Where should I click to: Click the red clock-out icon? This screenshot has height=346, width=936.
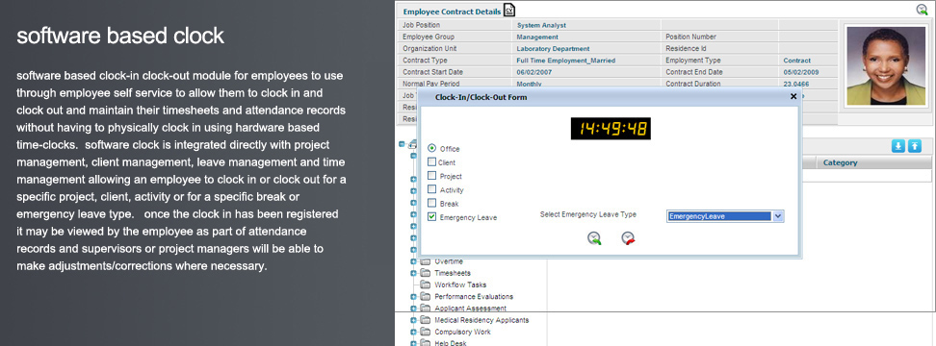click(628, 238)
